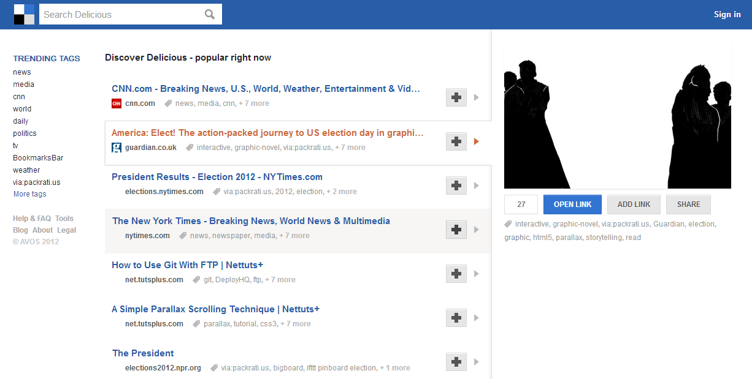Viewport: 752px width, 379px height.
Task: Select the cnn trending tag
Action: 19,97
